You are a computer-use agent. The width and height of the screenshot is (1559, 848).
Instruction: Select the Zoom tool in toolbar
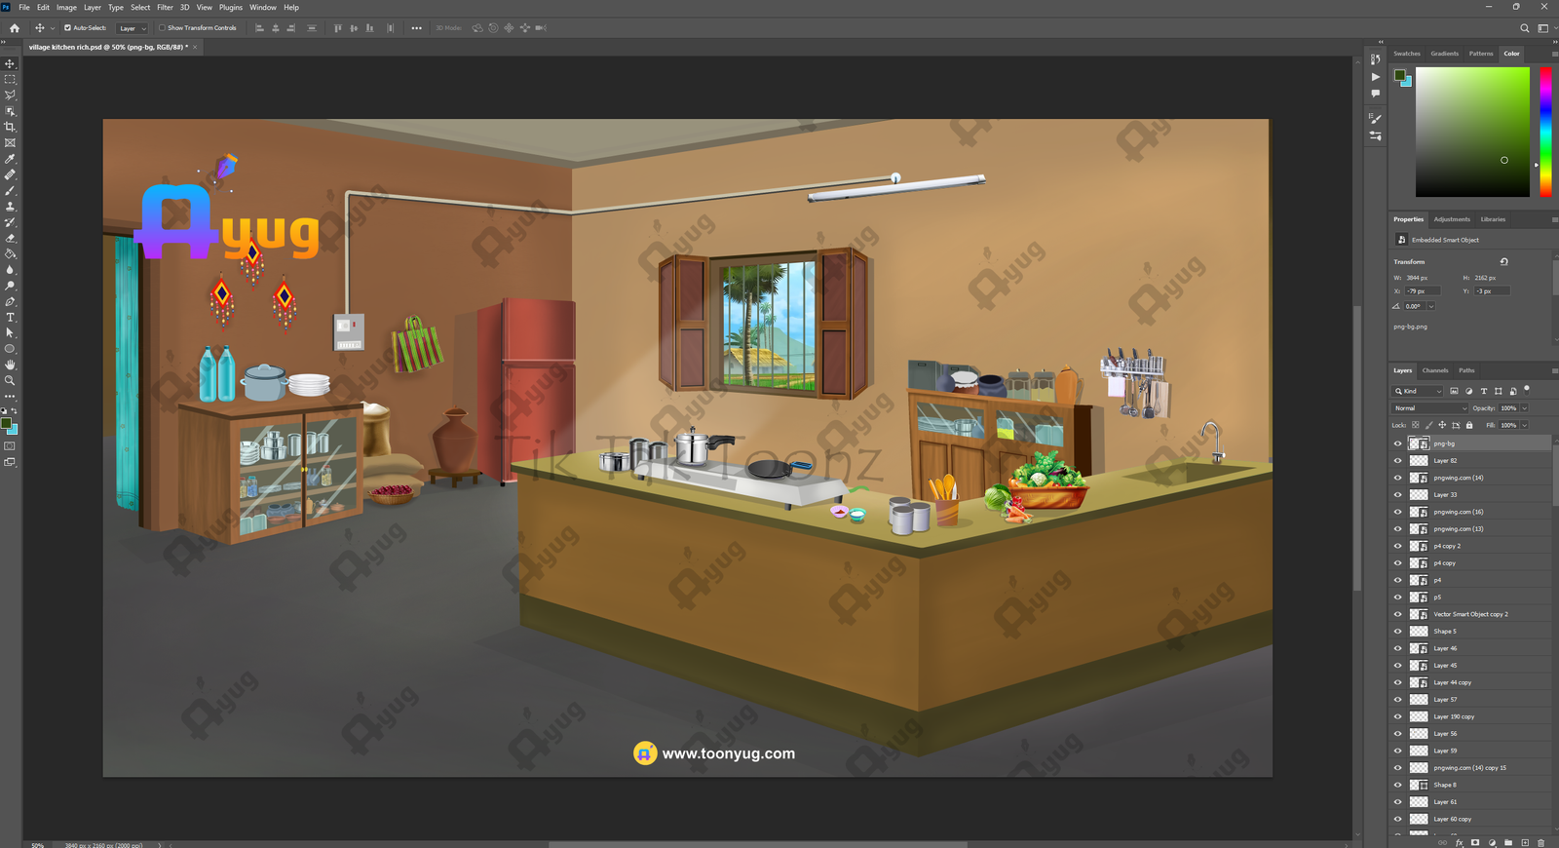click(x=10, y=380)
